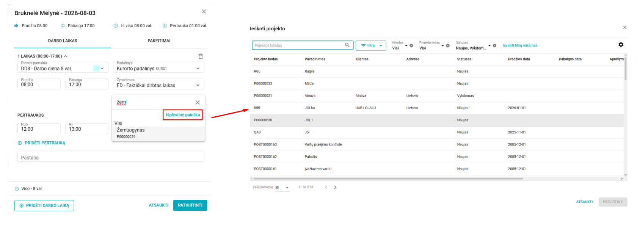Sort by Klientas column header

[362, 59]
